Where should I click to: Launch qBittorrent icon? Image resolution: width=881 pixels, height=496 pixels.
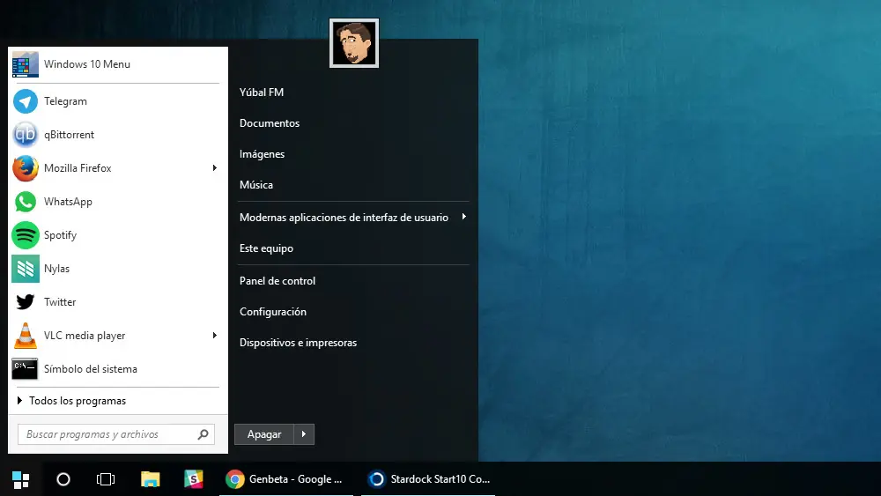(26, 135)
